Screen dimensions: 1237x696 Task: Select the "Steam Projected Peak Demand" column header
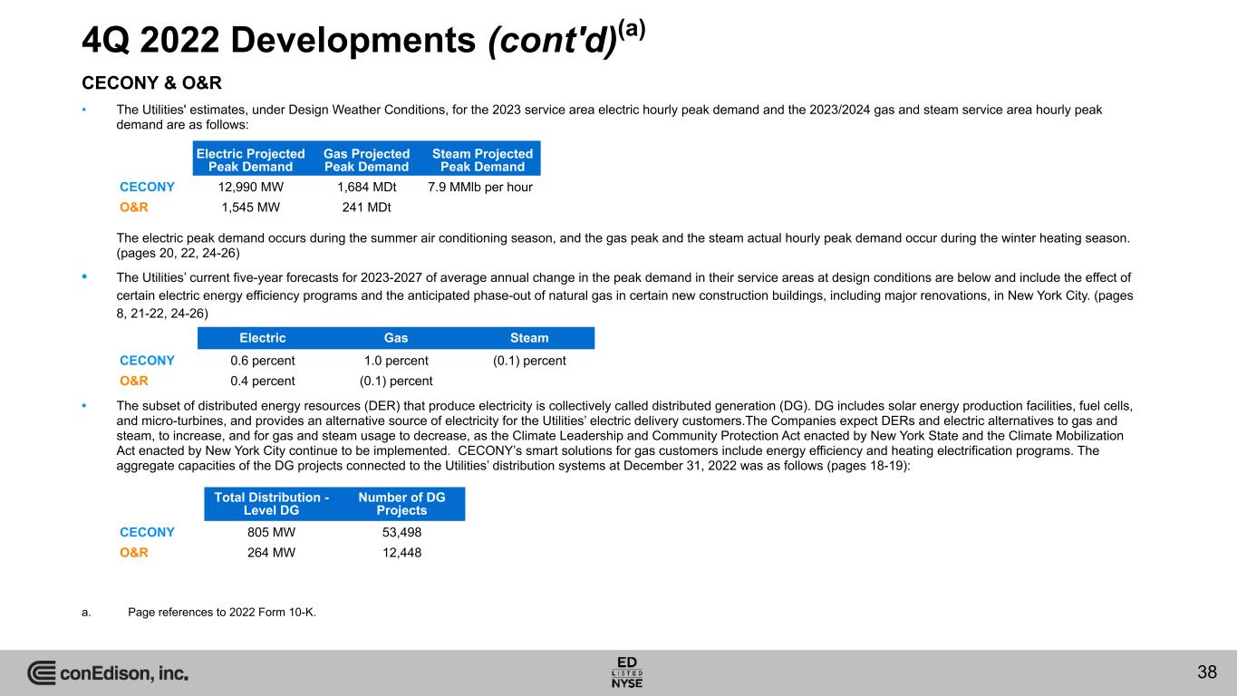click(x=483, y=160)
